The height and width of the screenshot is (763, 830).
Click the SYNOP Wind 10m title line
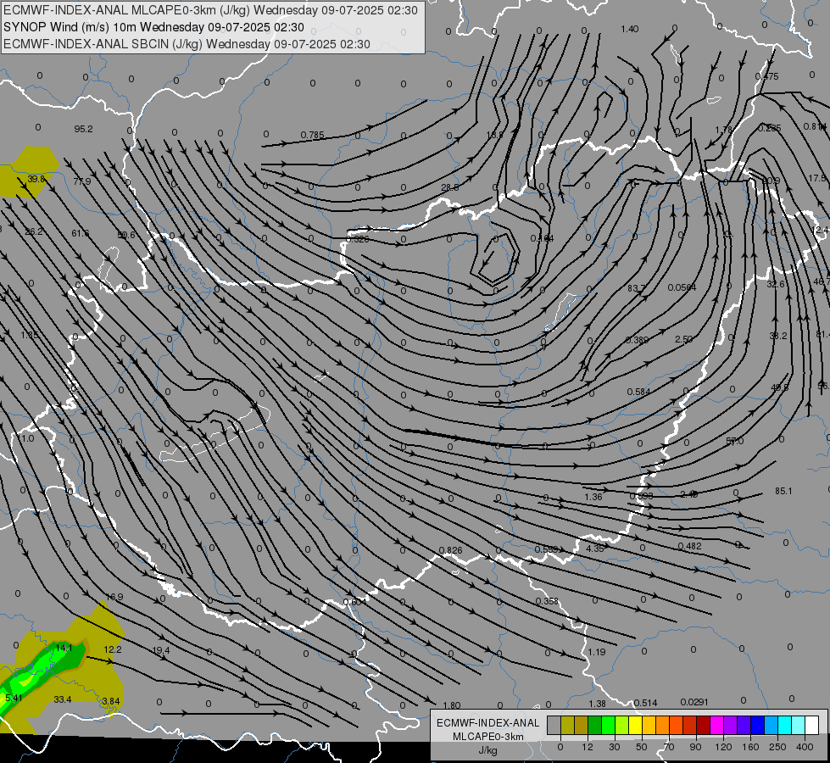pos(153,27)
